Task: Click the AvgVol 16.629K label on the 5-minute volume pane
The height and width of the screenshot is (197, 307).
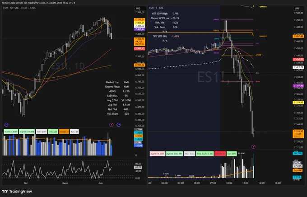Action: 157,154
